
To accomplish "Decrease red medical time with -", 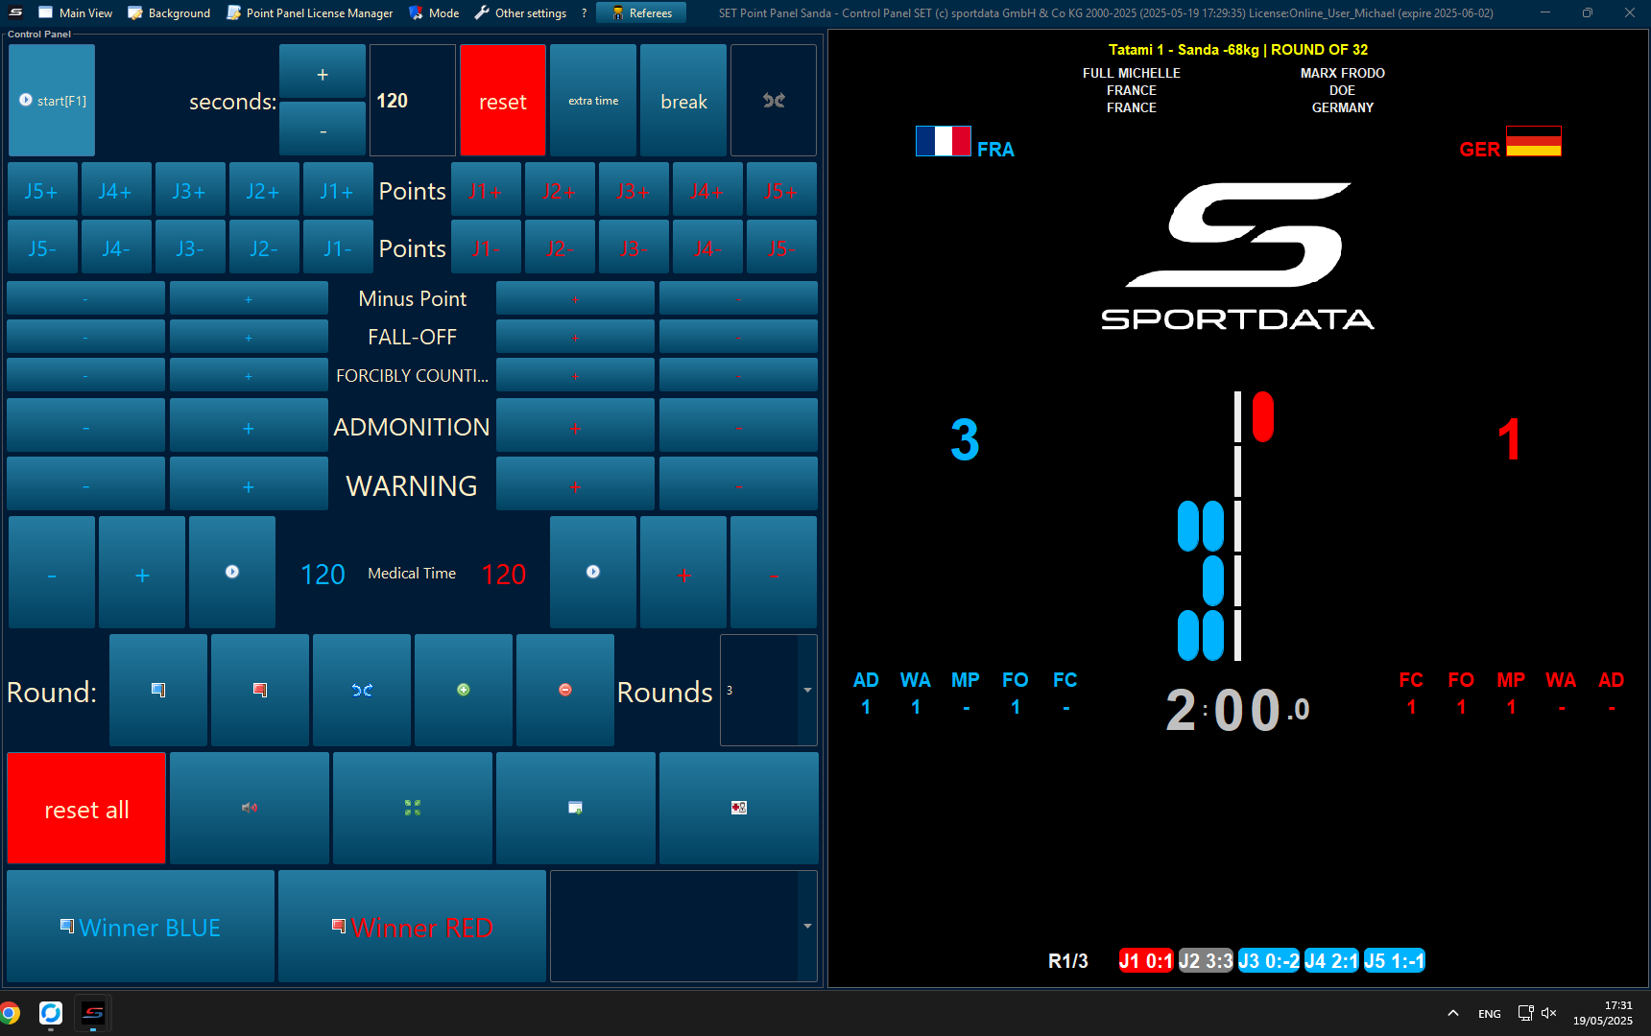I will (774, 573).
